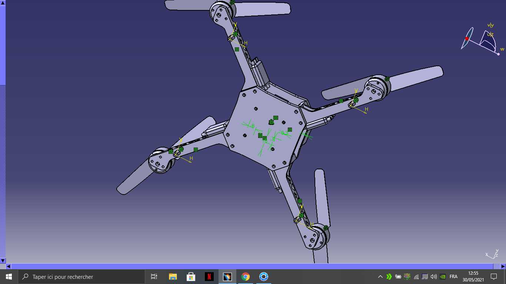Click the vertical scrollbar down arrow

(3, 261)
